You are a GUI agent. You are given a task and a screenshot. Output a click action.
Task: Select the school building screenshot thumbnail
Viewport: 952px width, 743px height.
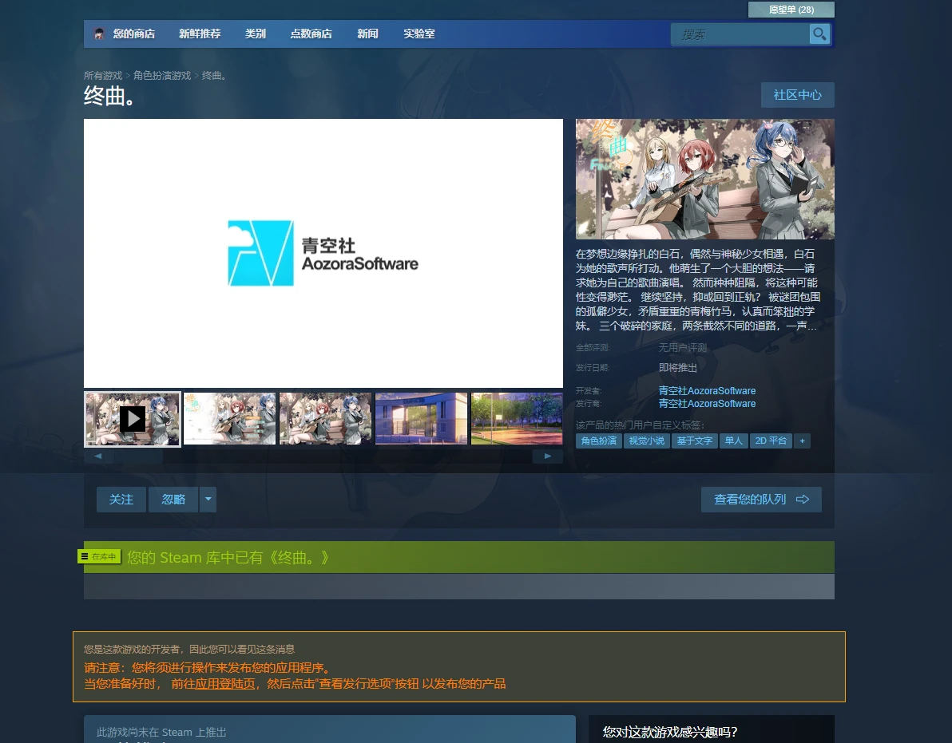[422, 418]
